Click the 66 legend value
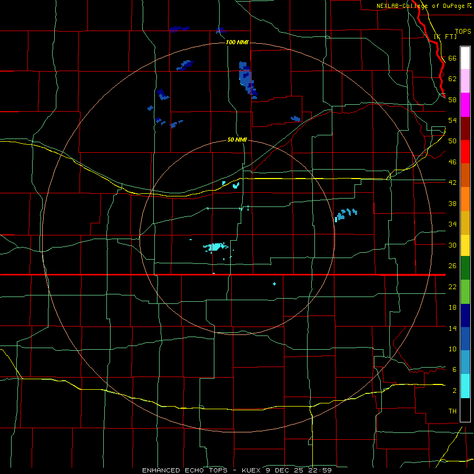This screenshot has height=474, width=474. click(x=452, y=58)
